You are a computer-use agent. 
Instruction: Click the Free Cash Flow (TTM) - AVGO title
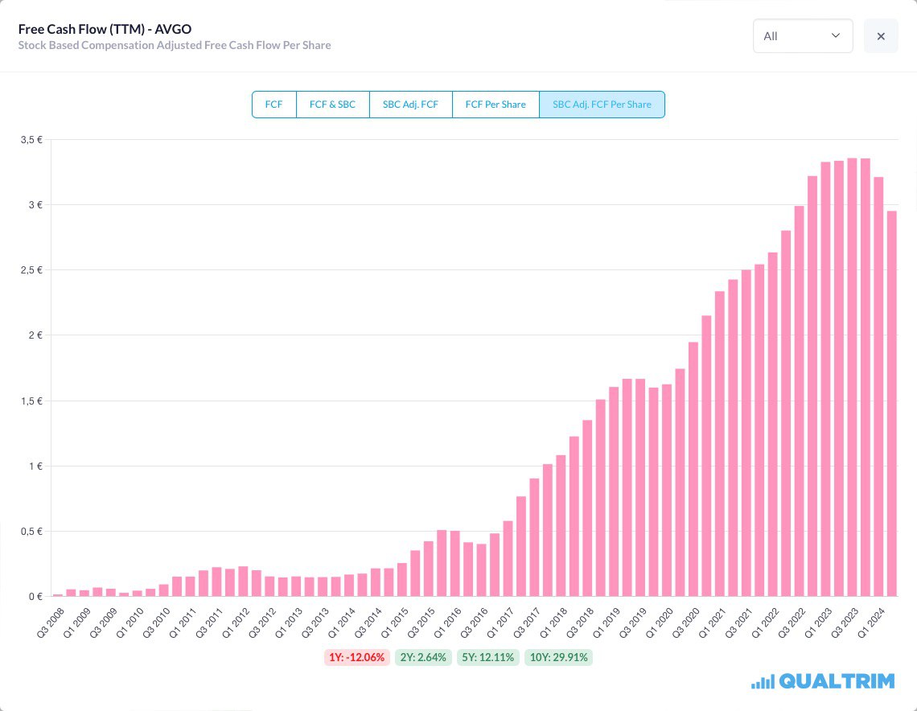point(105,29)
